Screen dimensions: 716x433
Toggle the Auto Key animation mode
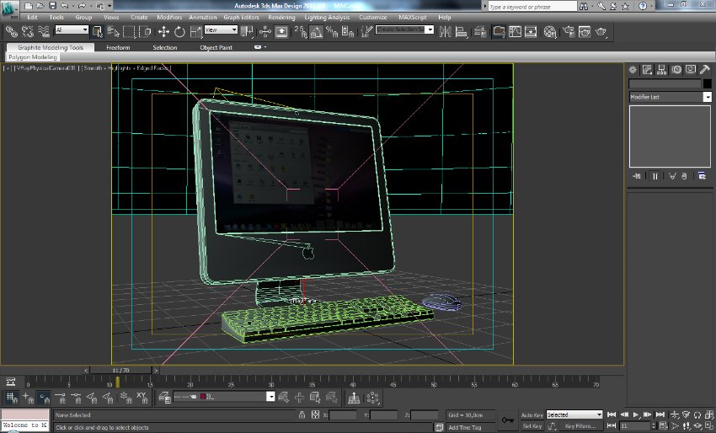click(x=532, y=414)
